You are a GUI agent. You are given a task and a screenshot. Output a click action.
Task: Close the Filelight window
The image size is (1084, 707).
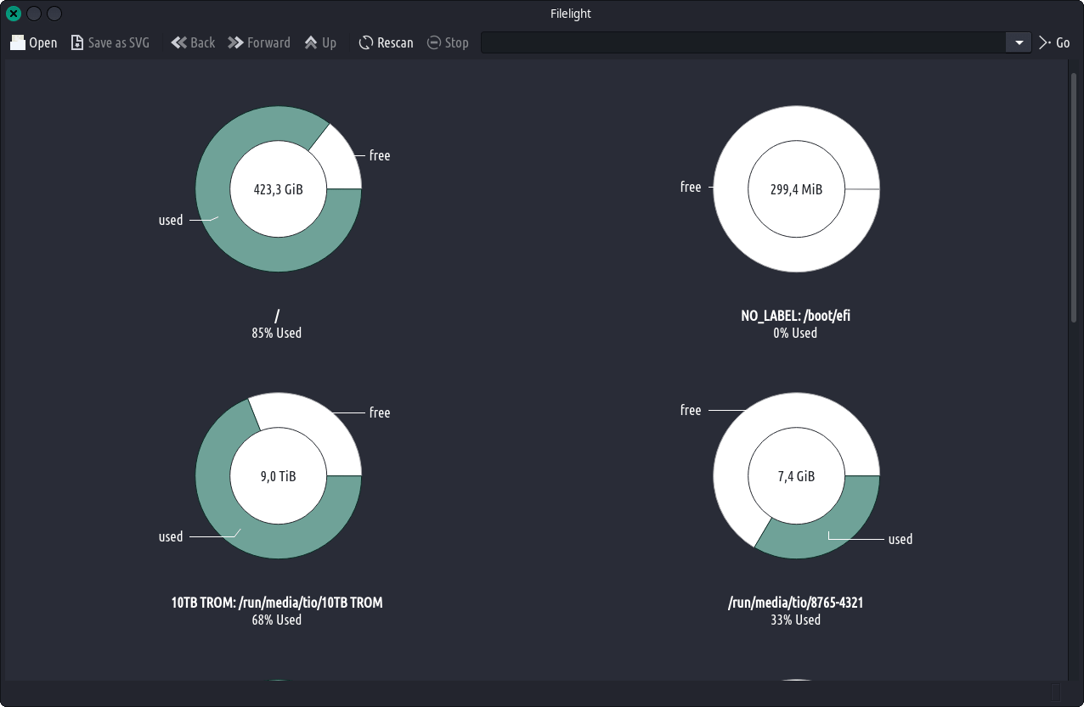(x=14, y=14)
